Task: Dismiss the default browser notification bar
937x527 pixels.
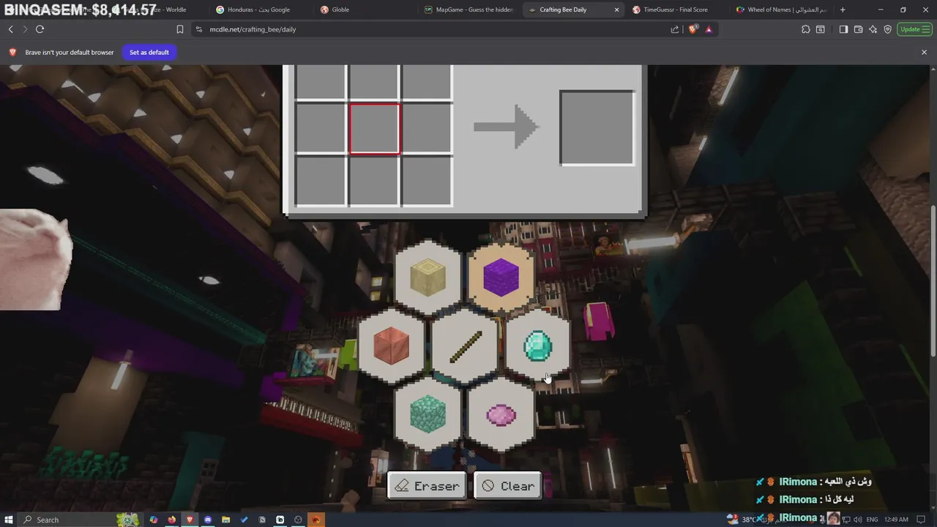Action: coord(924,52)
